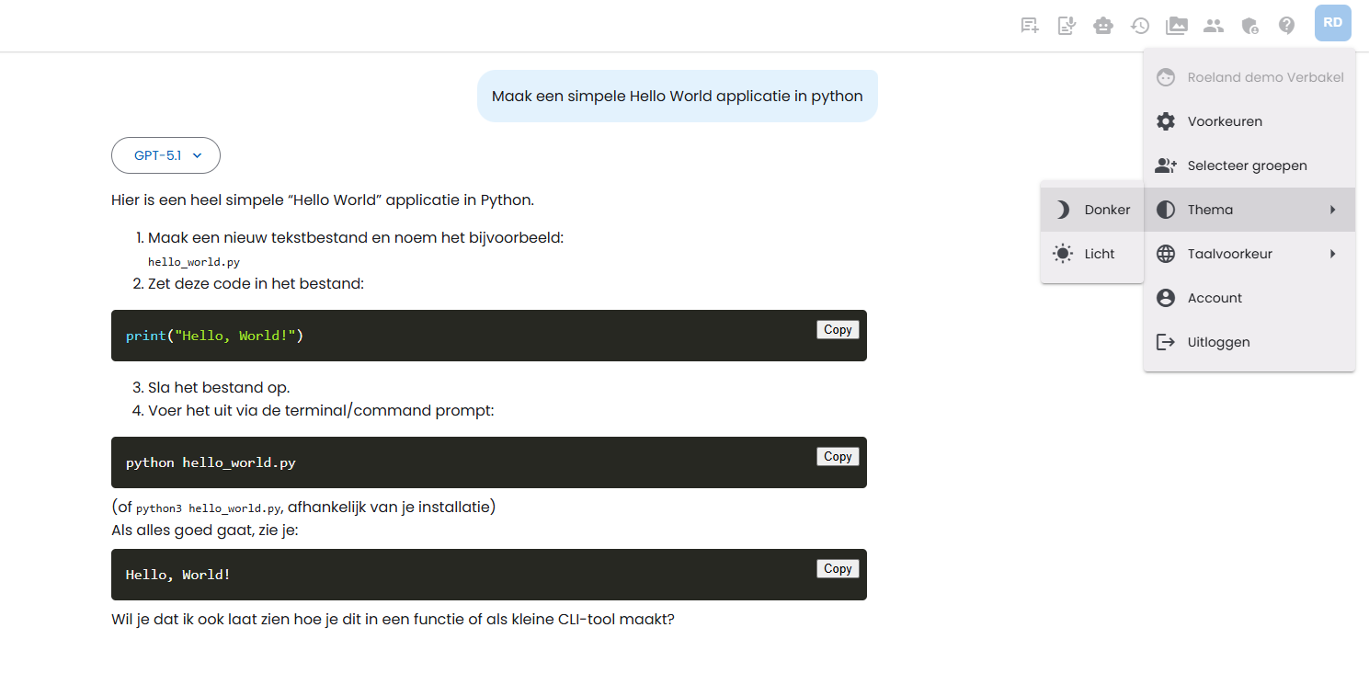Switch to the Licht theme
Image resolution: width=1369 pixels, height=696 pixels.
[x=1092, y=254]
